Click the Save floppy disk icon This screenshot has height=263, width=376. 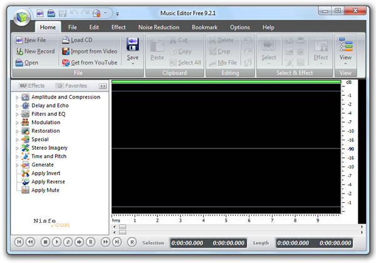pyautogui.click(x=133, y=44)
